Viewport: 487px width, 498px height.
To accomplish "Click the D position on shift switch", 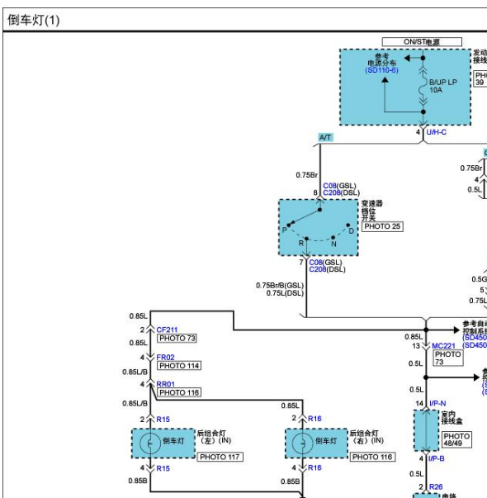I will click(351, 231).
